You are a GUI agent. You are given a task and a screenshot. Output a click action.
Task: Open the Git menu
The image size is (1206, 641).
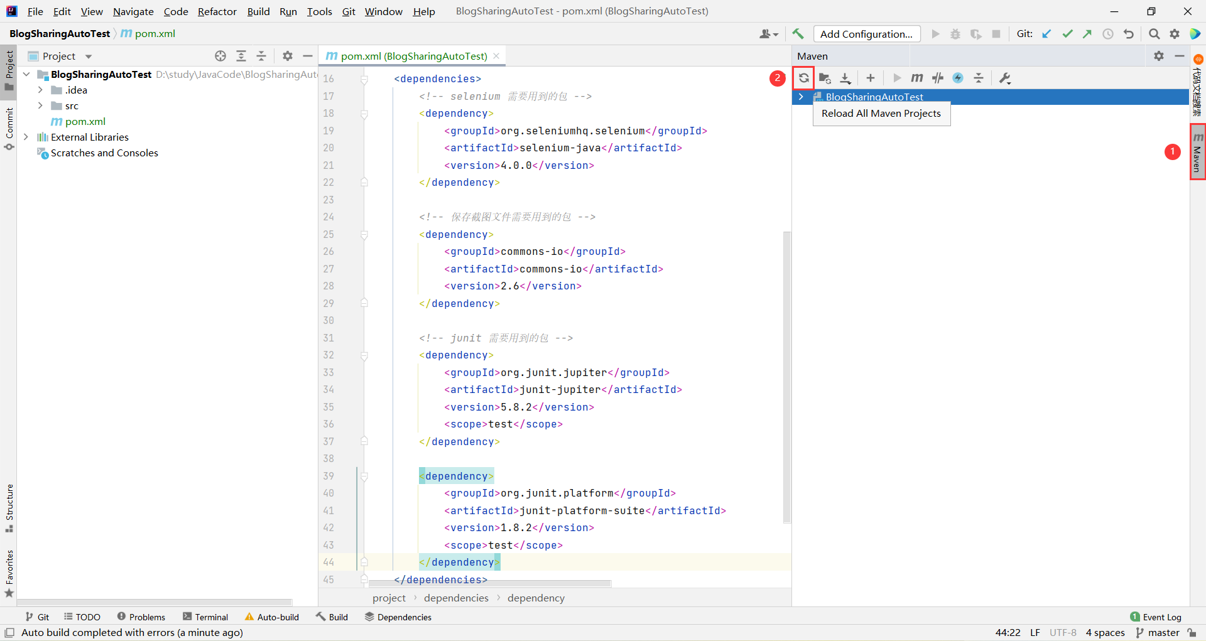click(x=349, y=11)
